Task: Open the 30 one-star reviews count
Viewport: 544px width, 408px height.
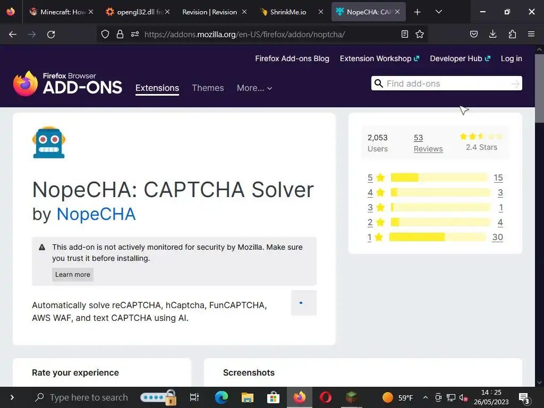Action: pos(497,237)
